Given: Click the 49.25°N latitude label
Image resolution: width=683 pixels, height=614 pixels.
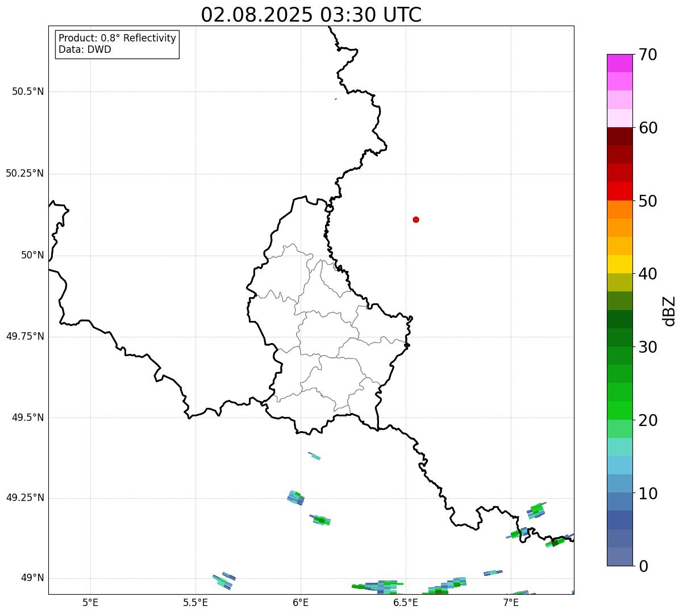Looking at the screenshot, I should point(25,498).
